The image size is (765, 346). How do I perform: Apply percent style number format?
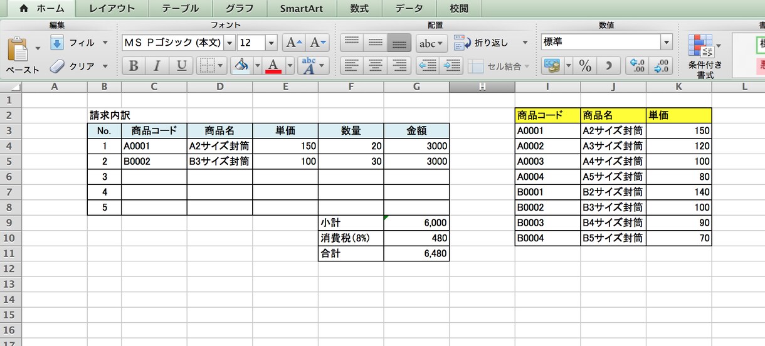[x=586, y=65]
